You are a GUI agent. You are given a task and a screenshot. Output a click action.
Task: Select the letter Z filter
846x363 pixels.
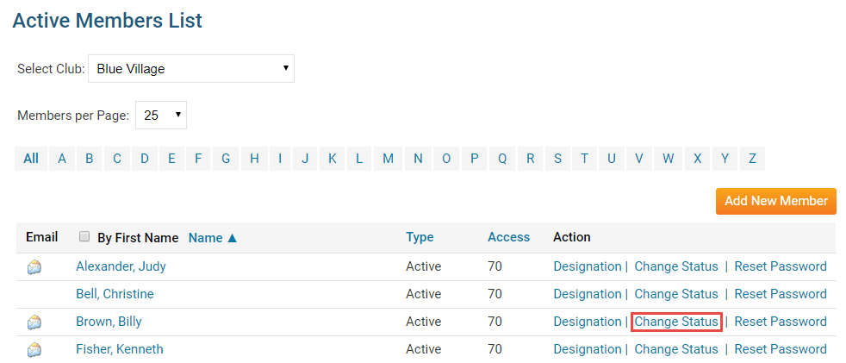[752, 159]
